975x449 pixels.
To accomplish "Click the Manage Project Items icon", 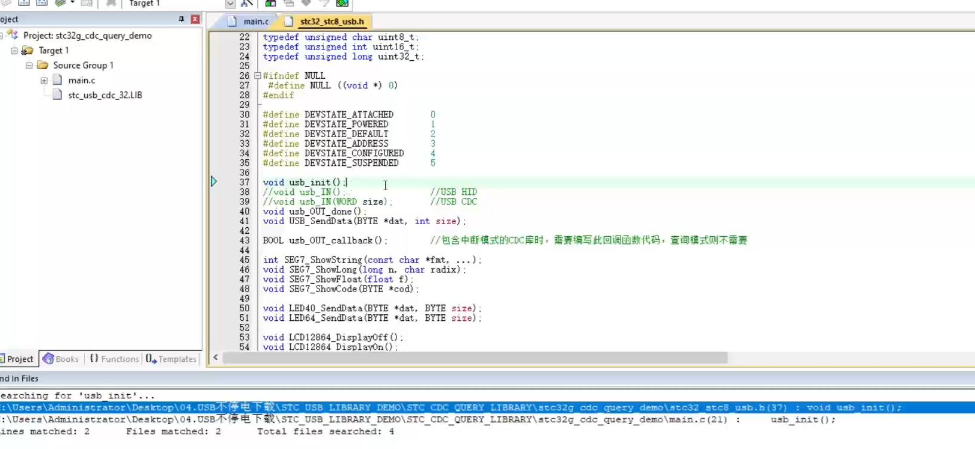I will pyautogui.click(x=270, y=4).
